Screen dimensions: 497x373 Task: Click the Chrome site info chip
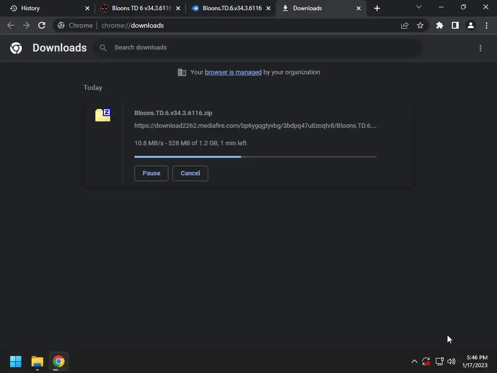75,25
